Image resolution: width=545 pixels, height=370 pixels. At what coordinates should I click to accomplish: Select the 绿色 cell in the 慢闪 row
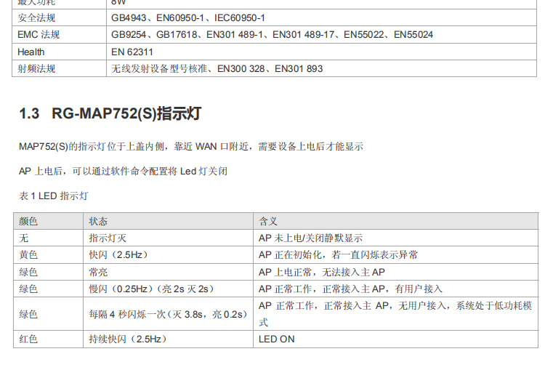48,289
